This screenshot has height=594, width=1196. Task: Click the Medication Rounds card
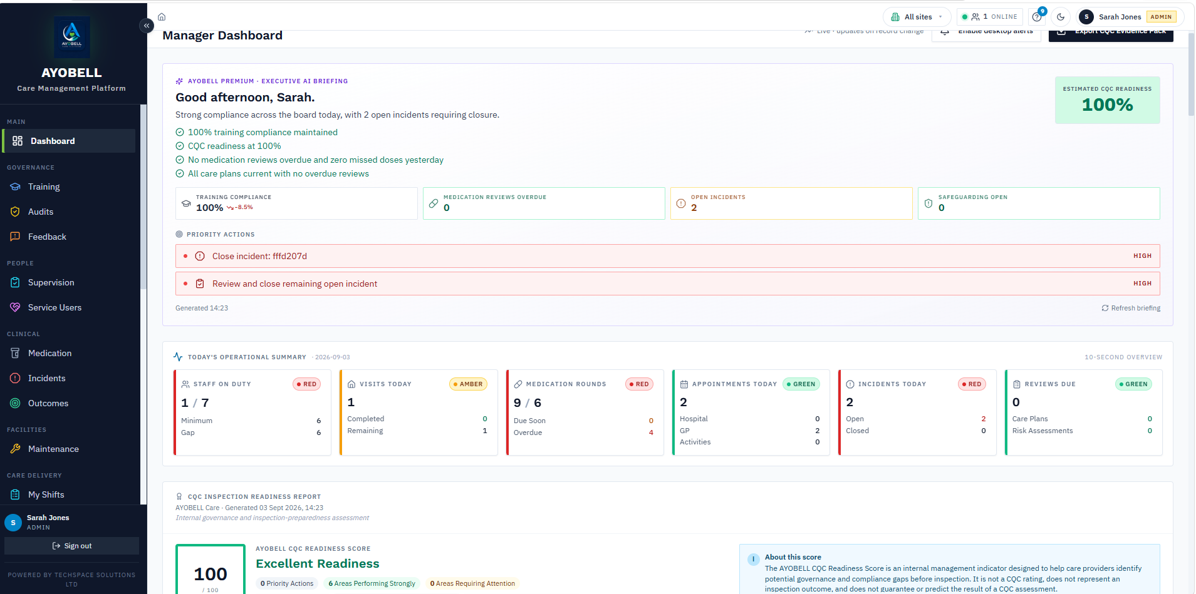(x=585, y=412)
